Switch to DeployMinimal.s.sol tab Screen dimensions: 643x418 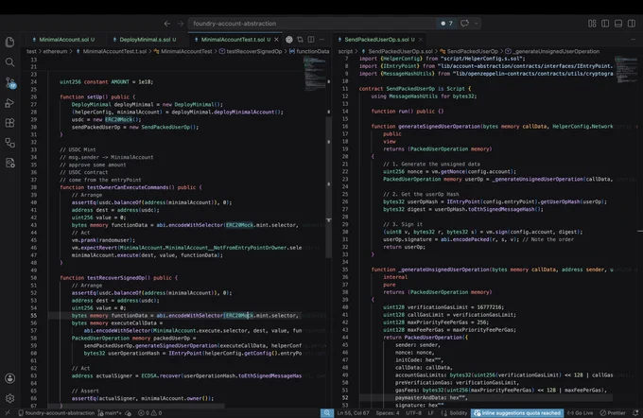coord(145,40)
